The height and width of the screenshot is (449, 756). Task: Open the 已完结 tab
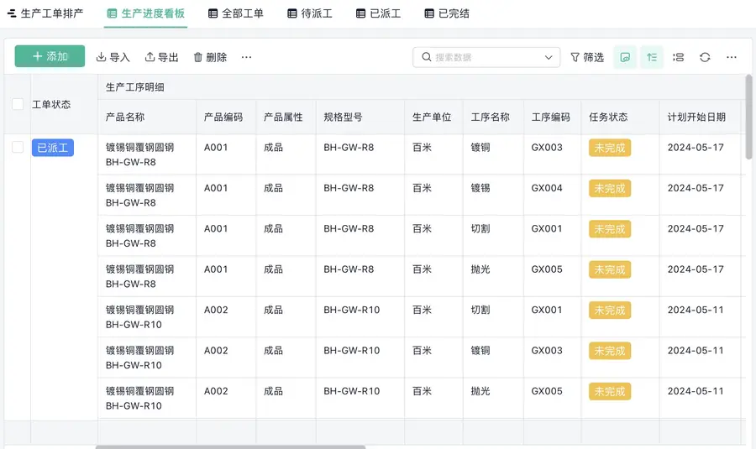point(447,13)
